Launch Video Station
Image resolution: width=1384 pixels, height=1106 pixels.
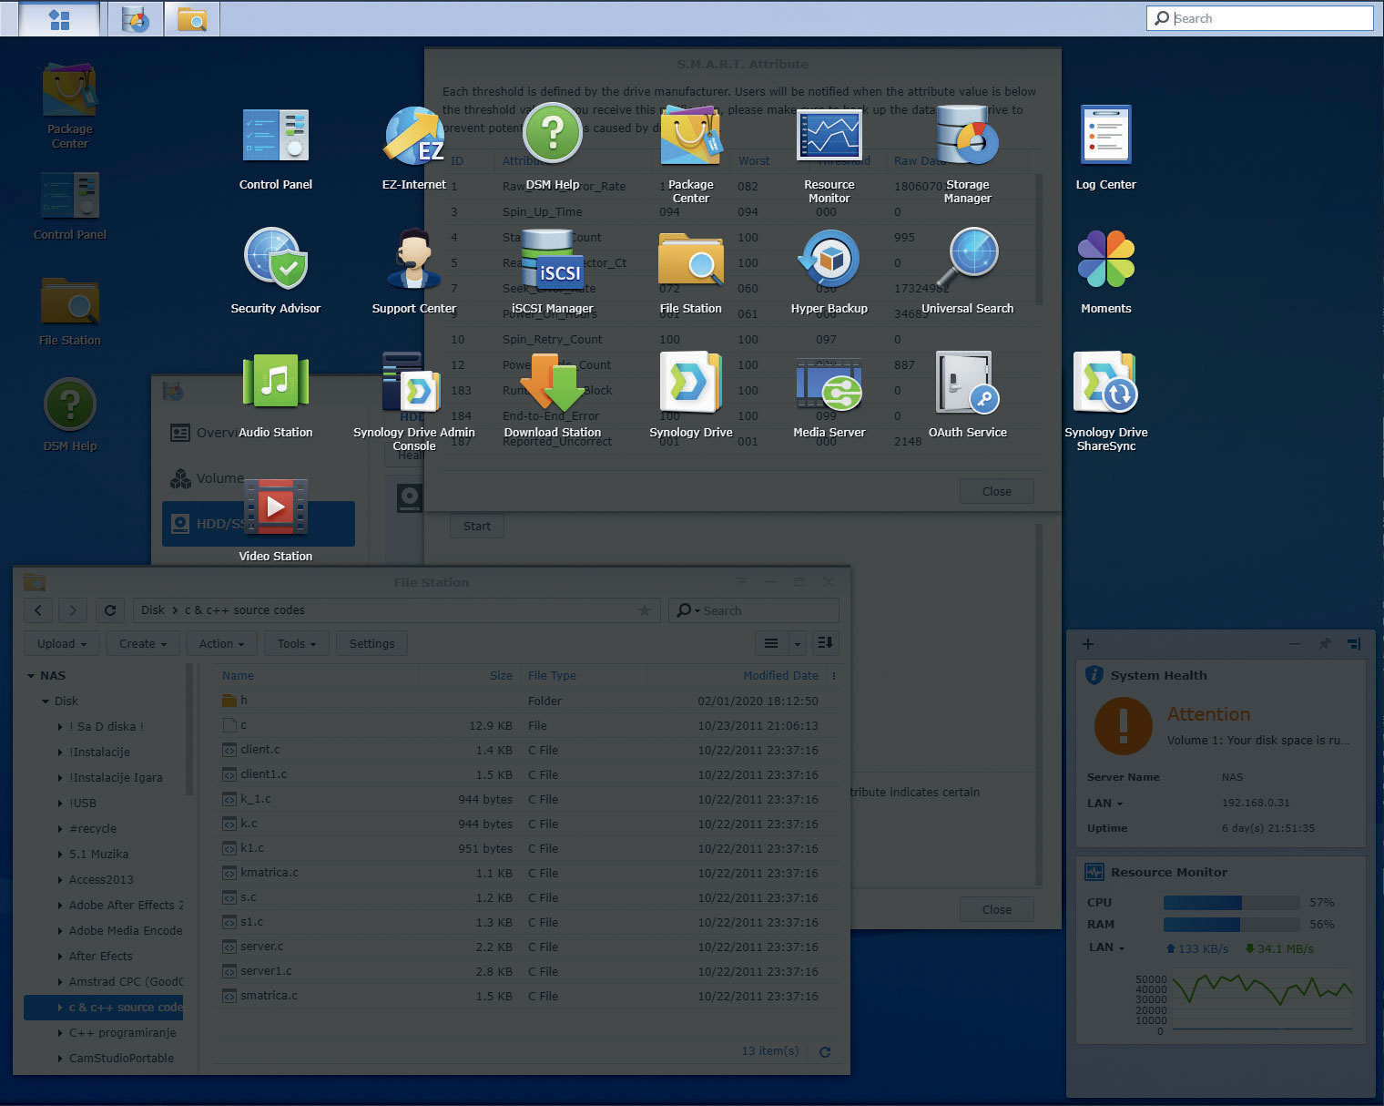tap(275, 508)
